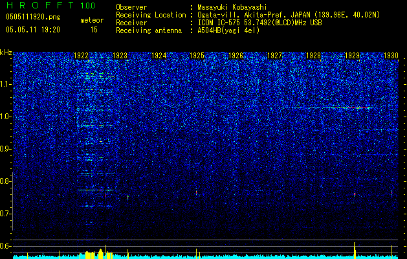Select the 1925 time label

[197, 56]
